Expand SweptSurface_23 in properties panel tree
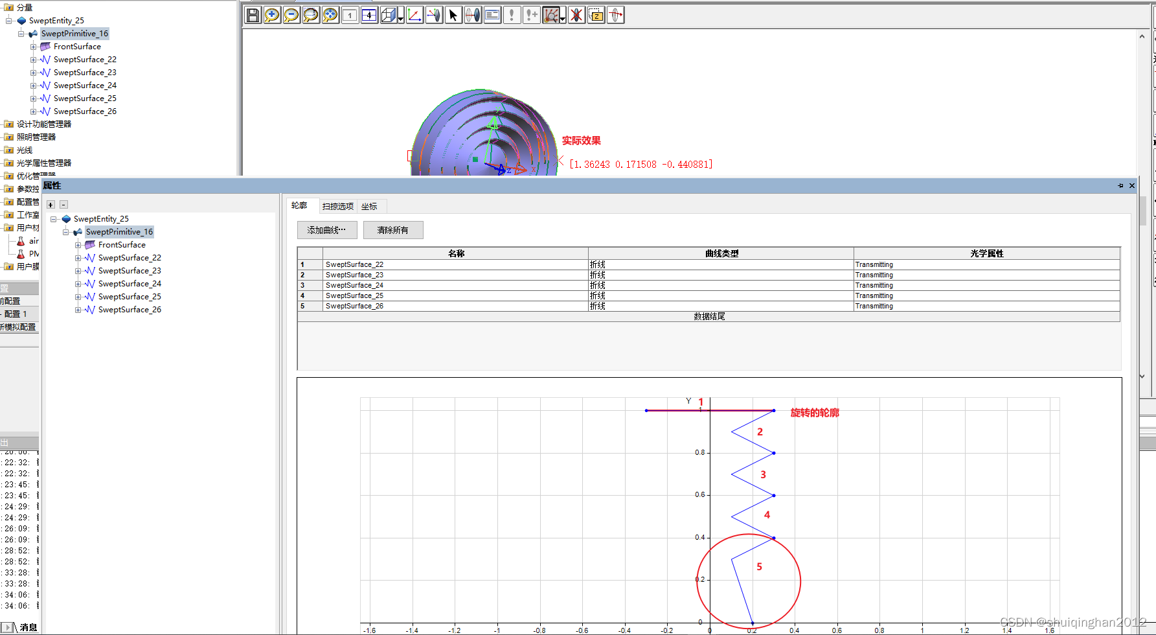The width and height of the screenshot is (1156, 635). coord(78,271)
